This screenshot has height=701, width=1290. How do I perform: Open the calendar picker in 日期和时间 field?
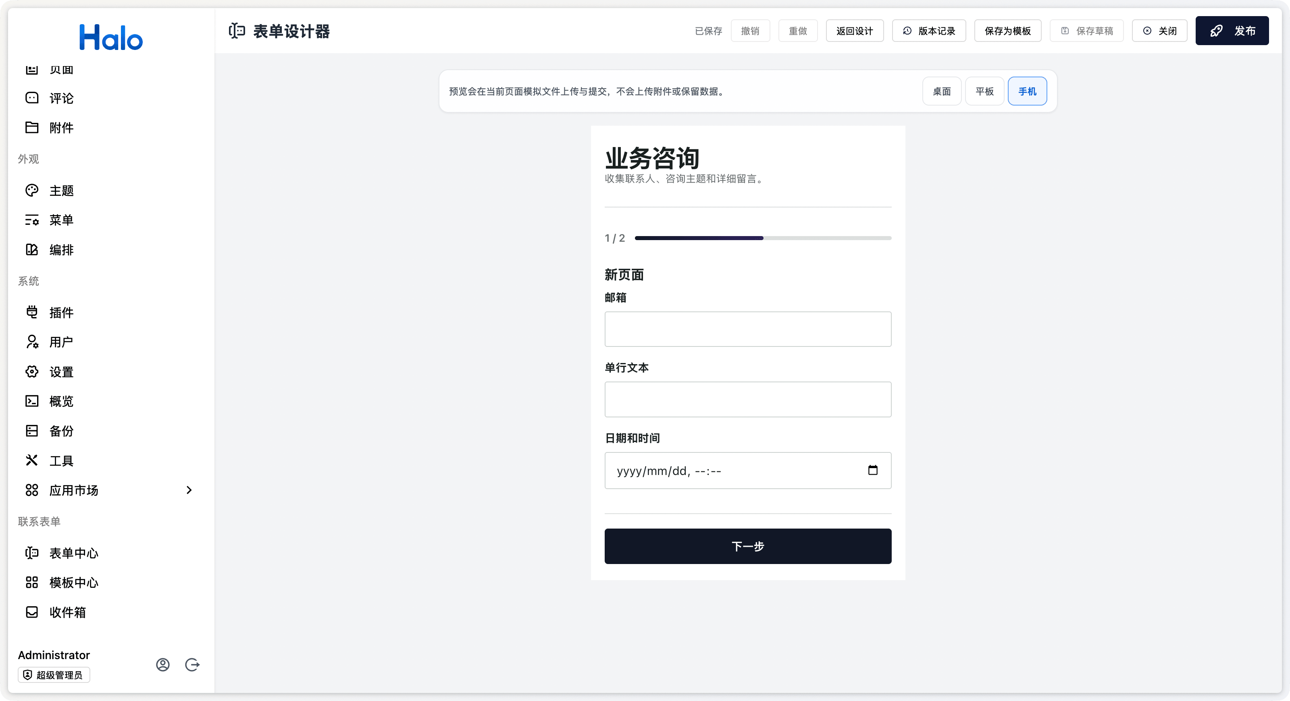873,470
